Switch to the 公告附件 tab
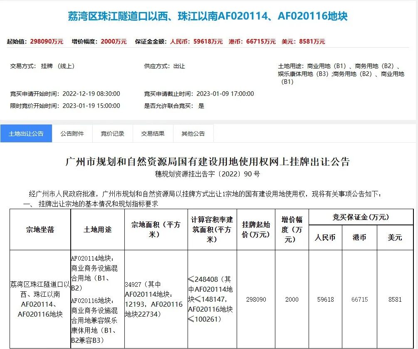 point(72,134)
